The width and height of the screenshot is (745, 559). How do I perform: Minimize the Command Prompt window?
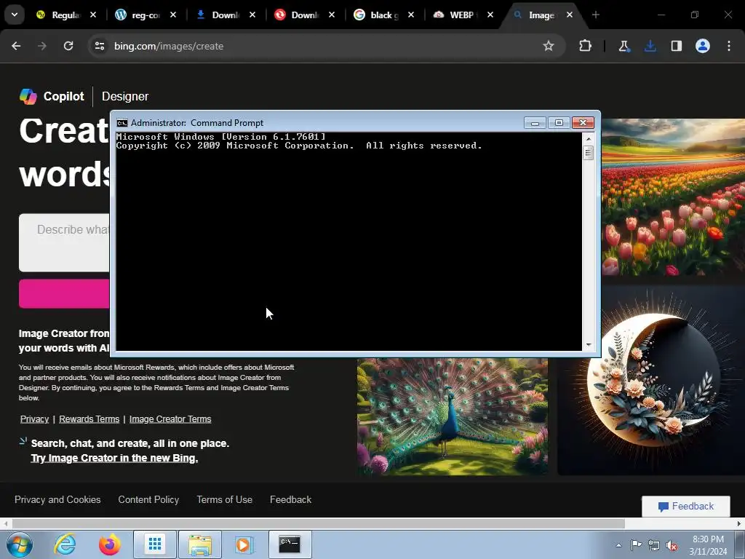[535, 123]
